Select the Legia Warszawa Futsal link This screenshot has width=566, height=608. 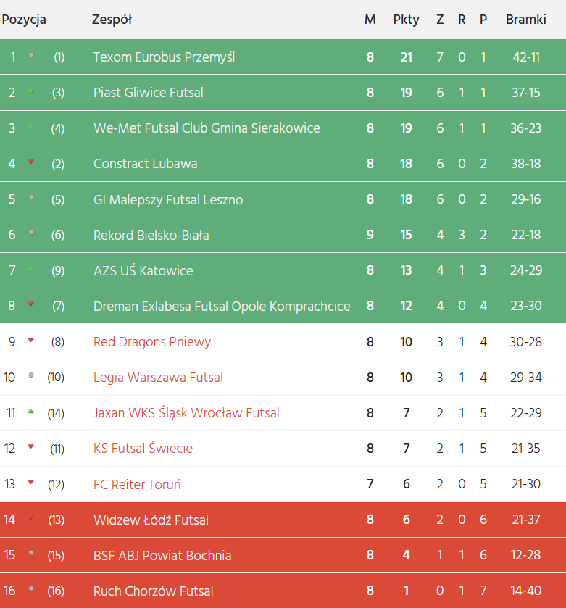click(x=158, y=377)
